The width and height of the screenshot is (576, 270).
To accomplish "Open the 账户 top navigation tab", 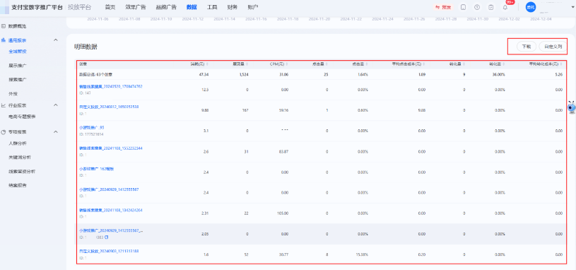I will 253,7.
